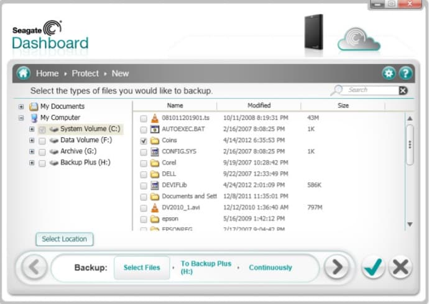Toggle the Archive (G:) checkbox

coord(42,152)
